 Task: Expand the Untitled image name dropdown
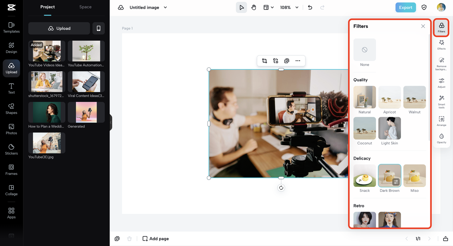coord(165,7)
